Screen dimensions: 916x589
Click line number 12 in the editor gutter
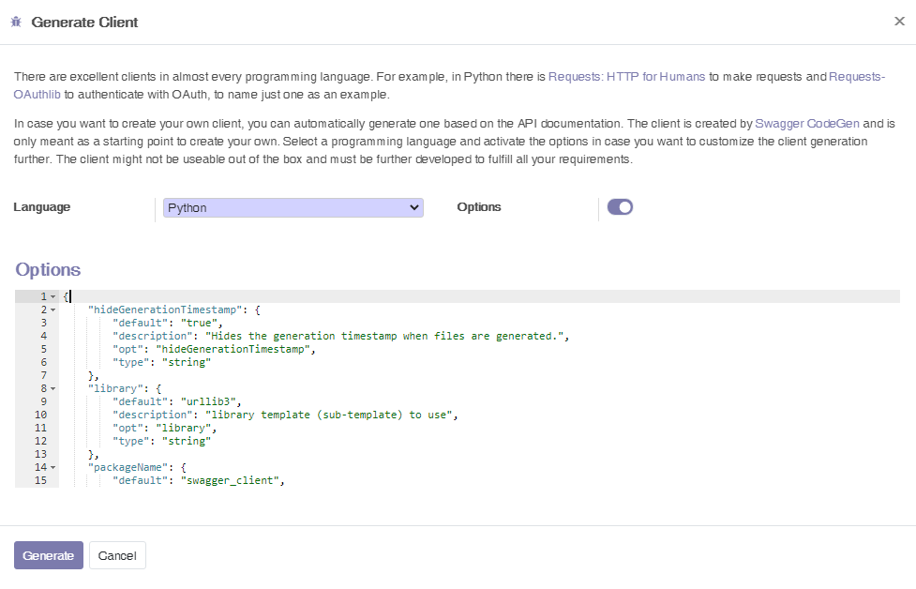point(40,441)
